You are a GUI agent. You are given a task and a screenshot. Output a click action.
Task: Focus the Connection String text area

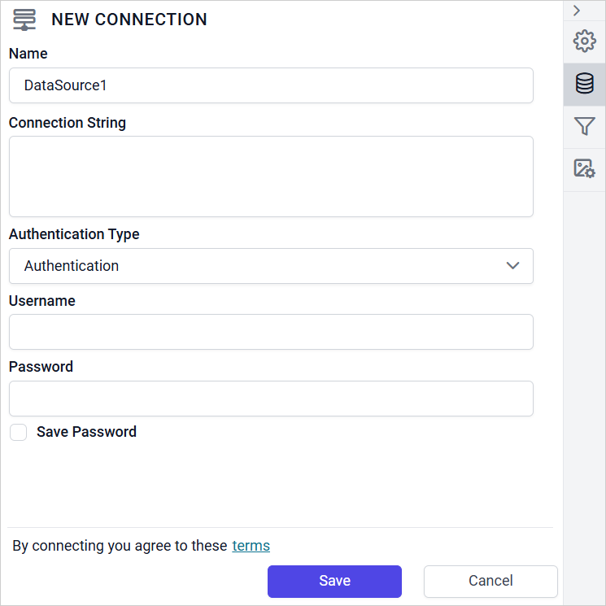point(271,177)
